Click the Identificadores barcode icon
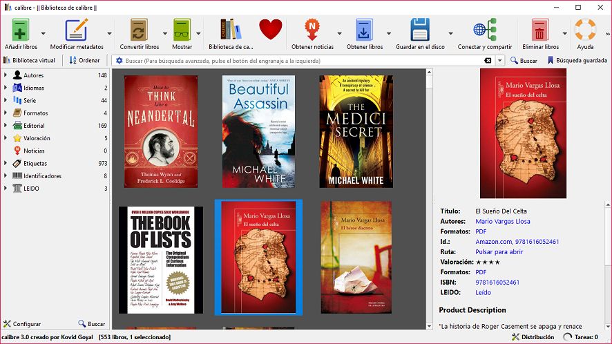This screenshot has height=344, width=612. point(17,175)
